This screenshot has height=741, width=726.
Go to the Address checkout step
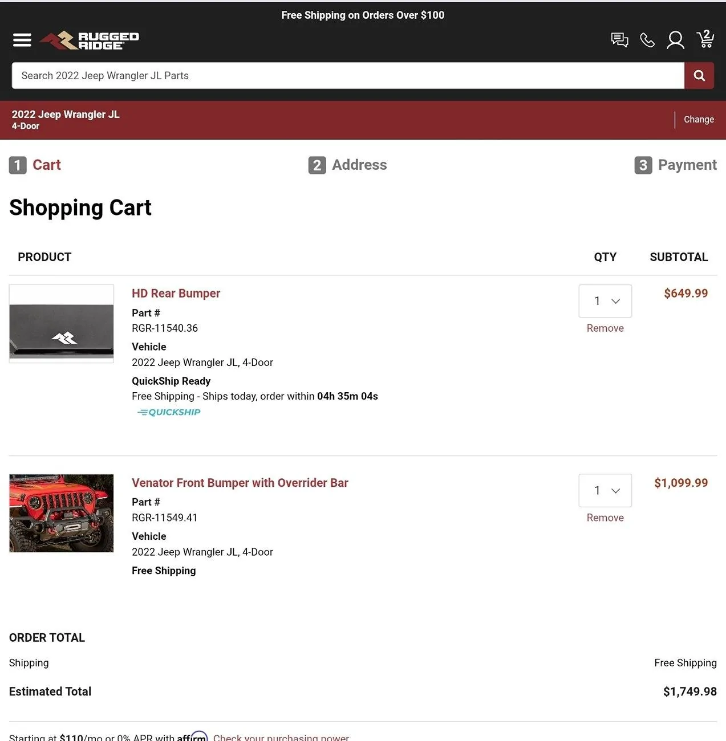(x=348, y=165)
